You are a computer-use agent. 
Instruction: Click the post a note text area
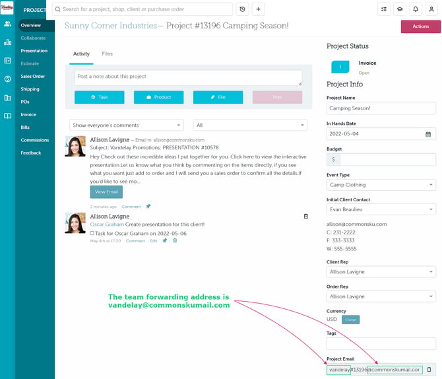(188, 78)
